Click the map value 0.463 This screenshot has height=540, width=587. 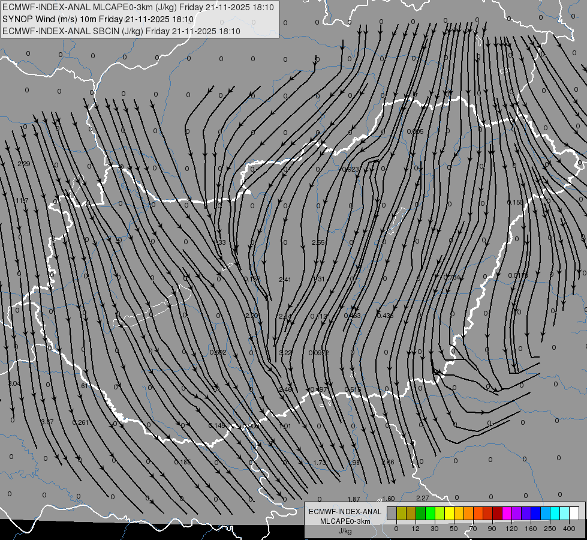pyautogui.click(x=353, y=316)
